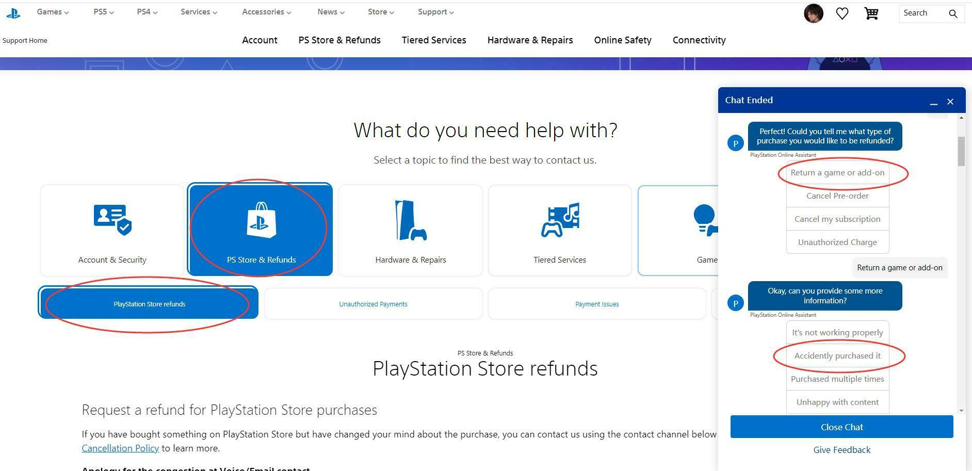The width and height of the screenshot is (972, 471).
Task: Click the Close Chat button
Action: pos(841,427)
